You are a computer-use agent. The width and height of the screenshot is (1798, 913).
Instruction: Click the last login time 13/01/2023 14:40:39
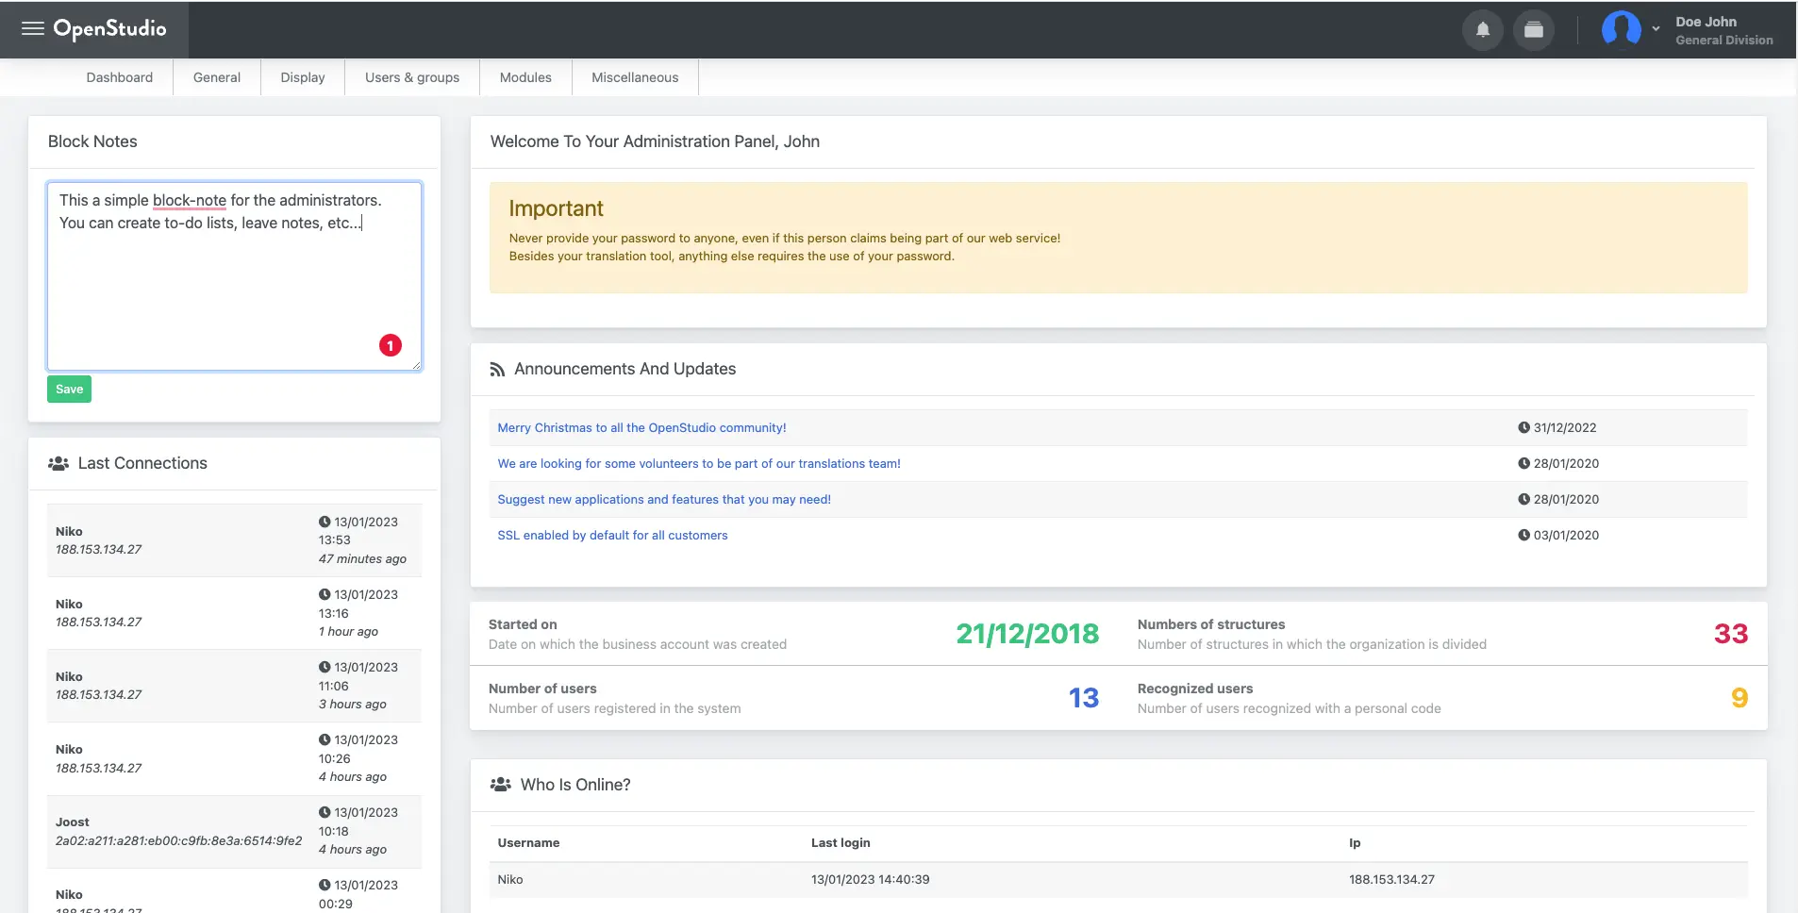[x=870, y=879]
